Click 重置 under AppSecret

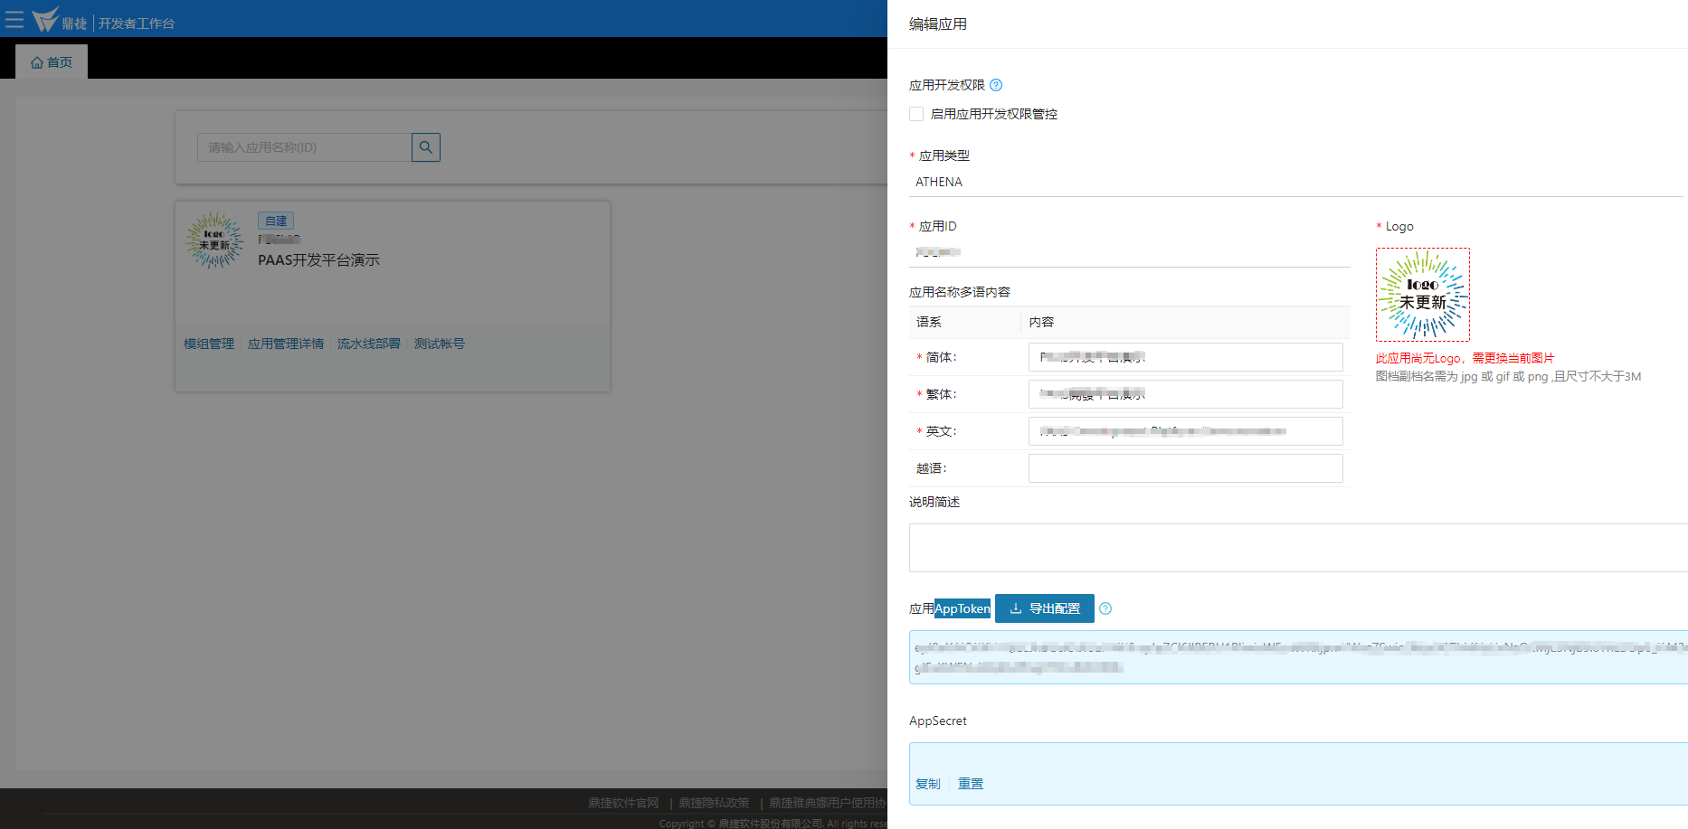tap(971, 784)
